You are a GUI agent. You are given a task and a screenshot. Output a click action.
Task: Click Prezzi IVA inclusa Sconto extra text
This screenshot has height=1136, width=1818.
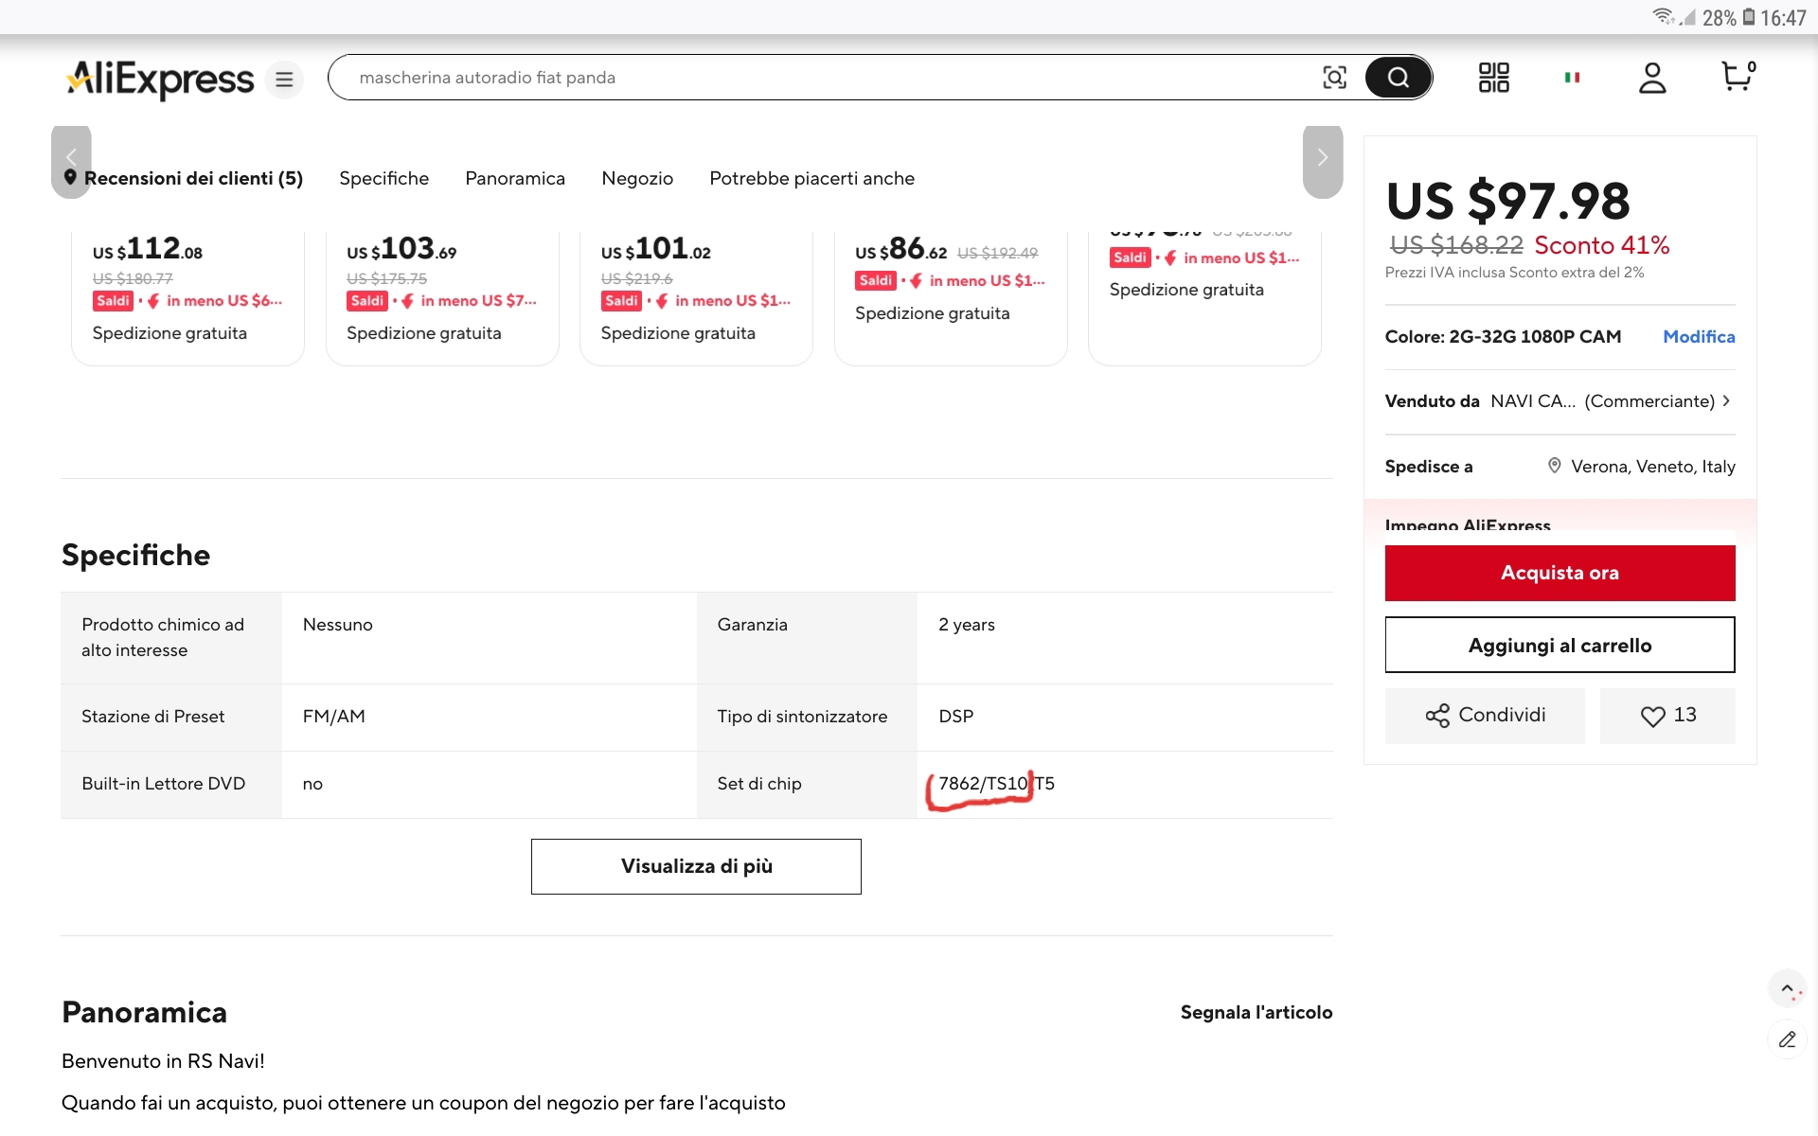[1514, 273]
